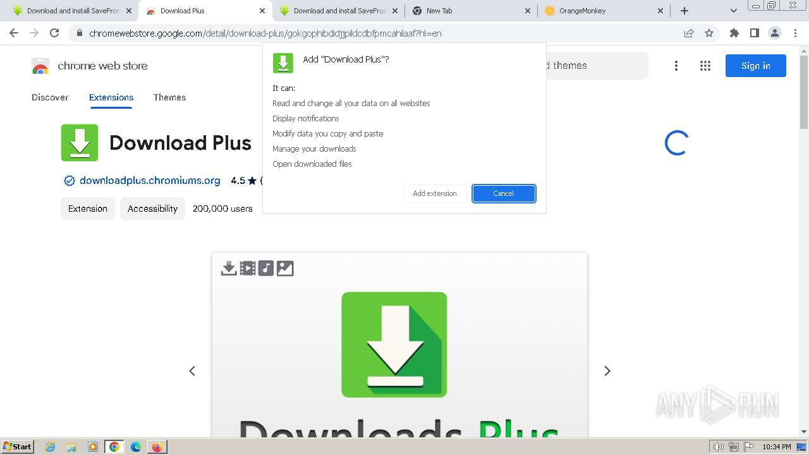Click the web store search field
809x455 pixels.
pyautogui.click(x=597, y=66)
